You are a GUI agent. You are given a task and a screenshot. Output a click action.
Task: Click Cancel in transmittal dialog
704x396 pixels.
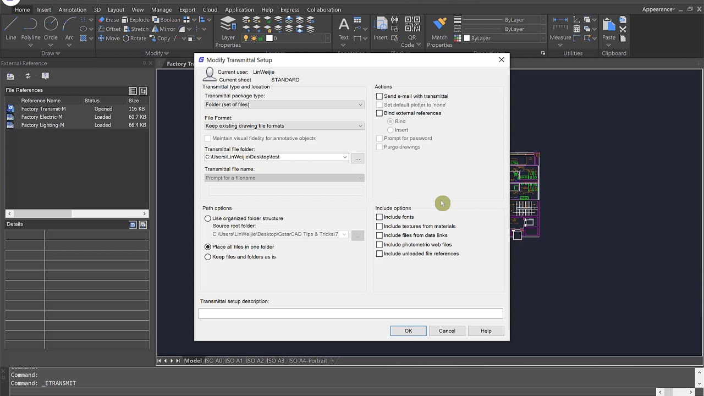click(x=447, y=331)
